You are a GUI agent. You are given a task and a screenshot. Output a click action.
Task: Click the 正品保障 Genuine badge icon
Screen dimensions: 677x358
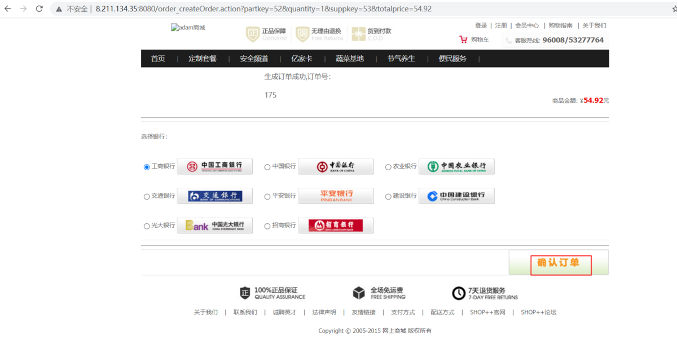tap(252, 34)
